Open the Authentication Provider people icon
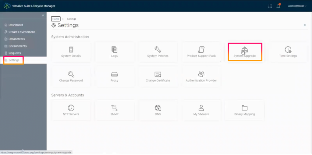312x155 pixels. [201, 74]
